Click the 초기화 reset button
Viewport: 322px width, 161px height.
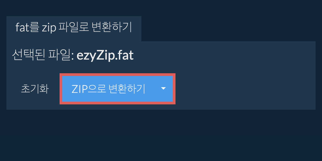coord(35,89)
